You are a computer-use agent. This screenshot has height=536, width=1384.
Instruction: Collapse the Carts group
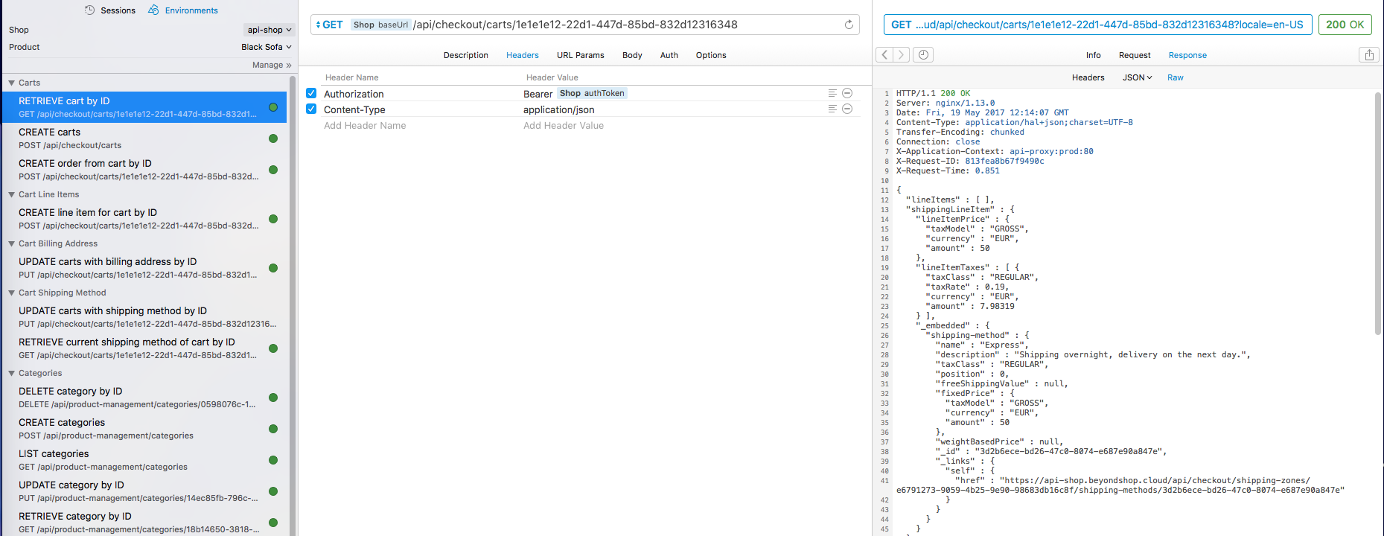coord(11,83)
